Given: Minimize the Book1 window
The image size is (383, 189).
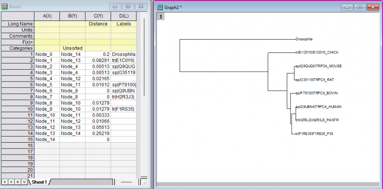Looking at the screenshot, I should tap(115, 7).
